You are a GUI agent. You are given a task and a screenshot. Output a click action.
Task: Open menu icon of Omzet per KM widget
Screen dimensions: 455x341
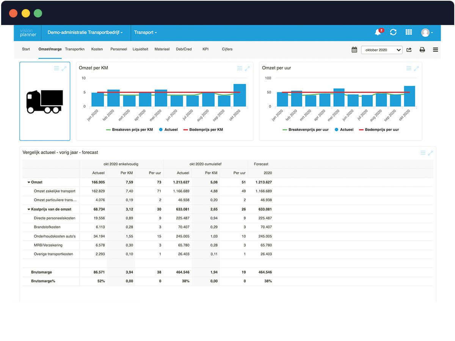click(240, 68)
